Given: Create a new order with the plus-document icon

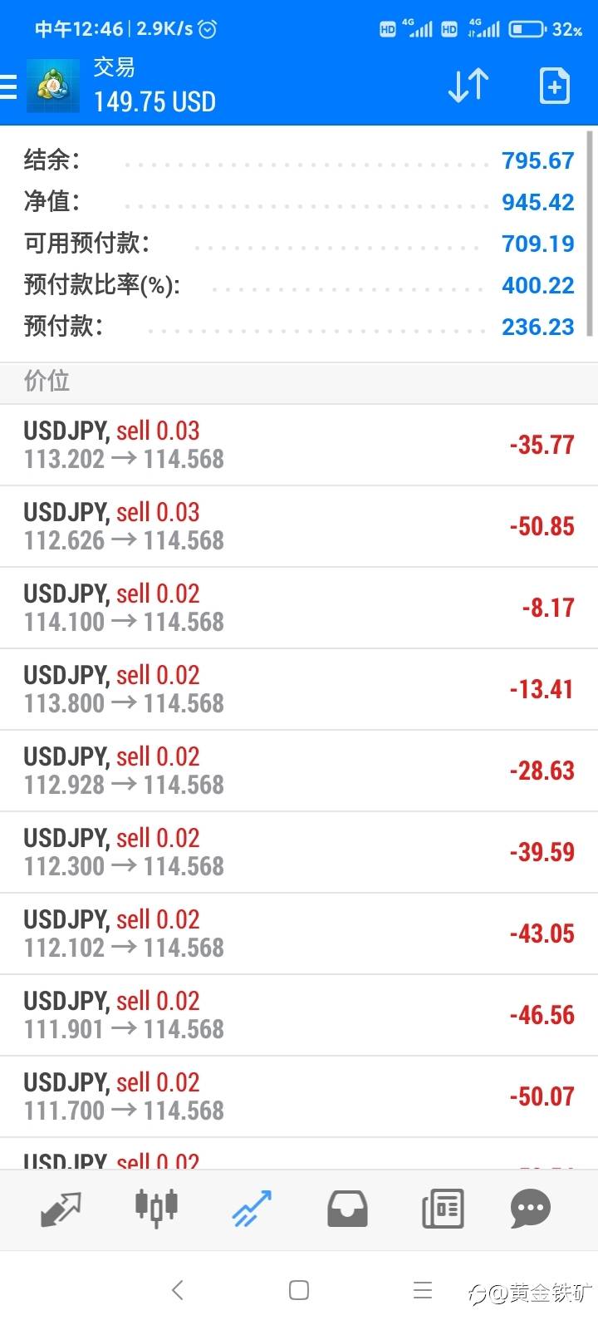Looking at the screenshot, I should [554, 86].
